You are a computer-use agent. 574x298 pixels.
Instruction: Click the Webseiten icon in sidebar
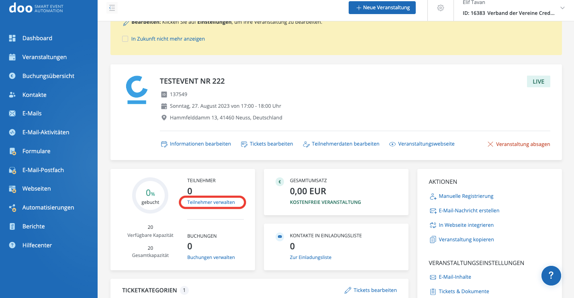coord(12,189)
